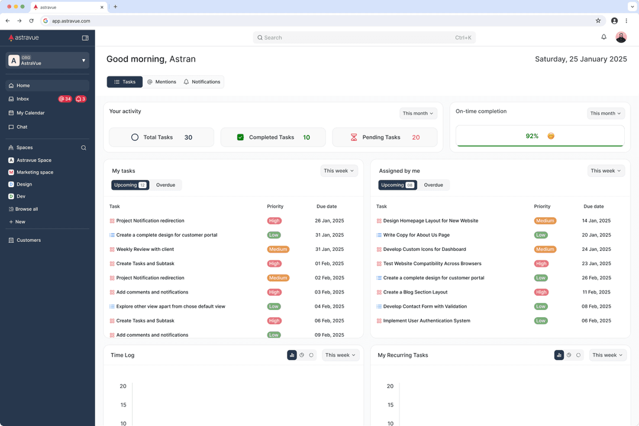Open My Recurring Tasks This week dropdown
Screen dimensions: 639x426
608,355
